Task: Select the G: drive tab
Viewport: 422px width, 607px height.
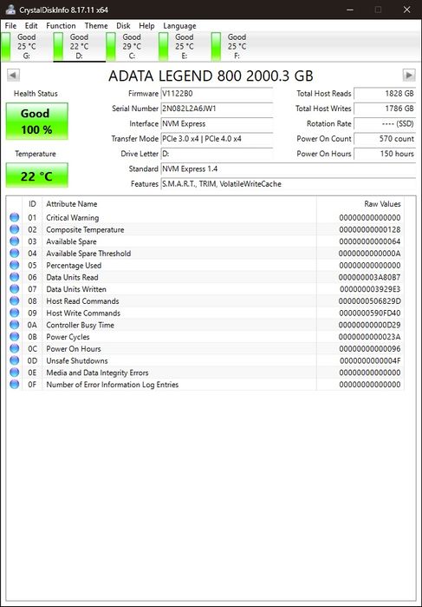Action: pyautogui.click(x=26, y=46)
